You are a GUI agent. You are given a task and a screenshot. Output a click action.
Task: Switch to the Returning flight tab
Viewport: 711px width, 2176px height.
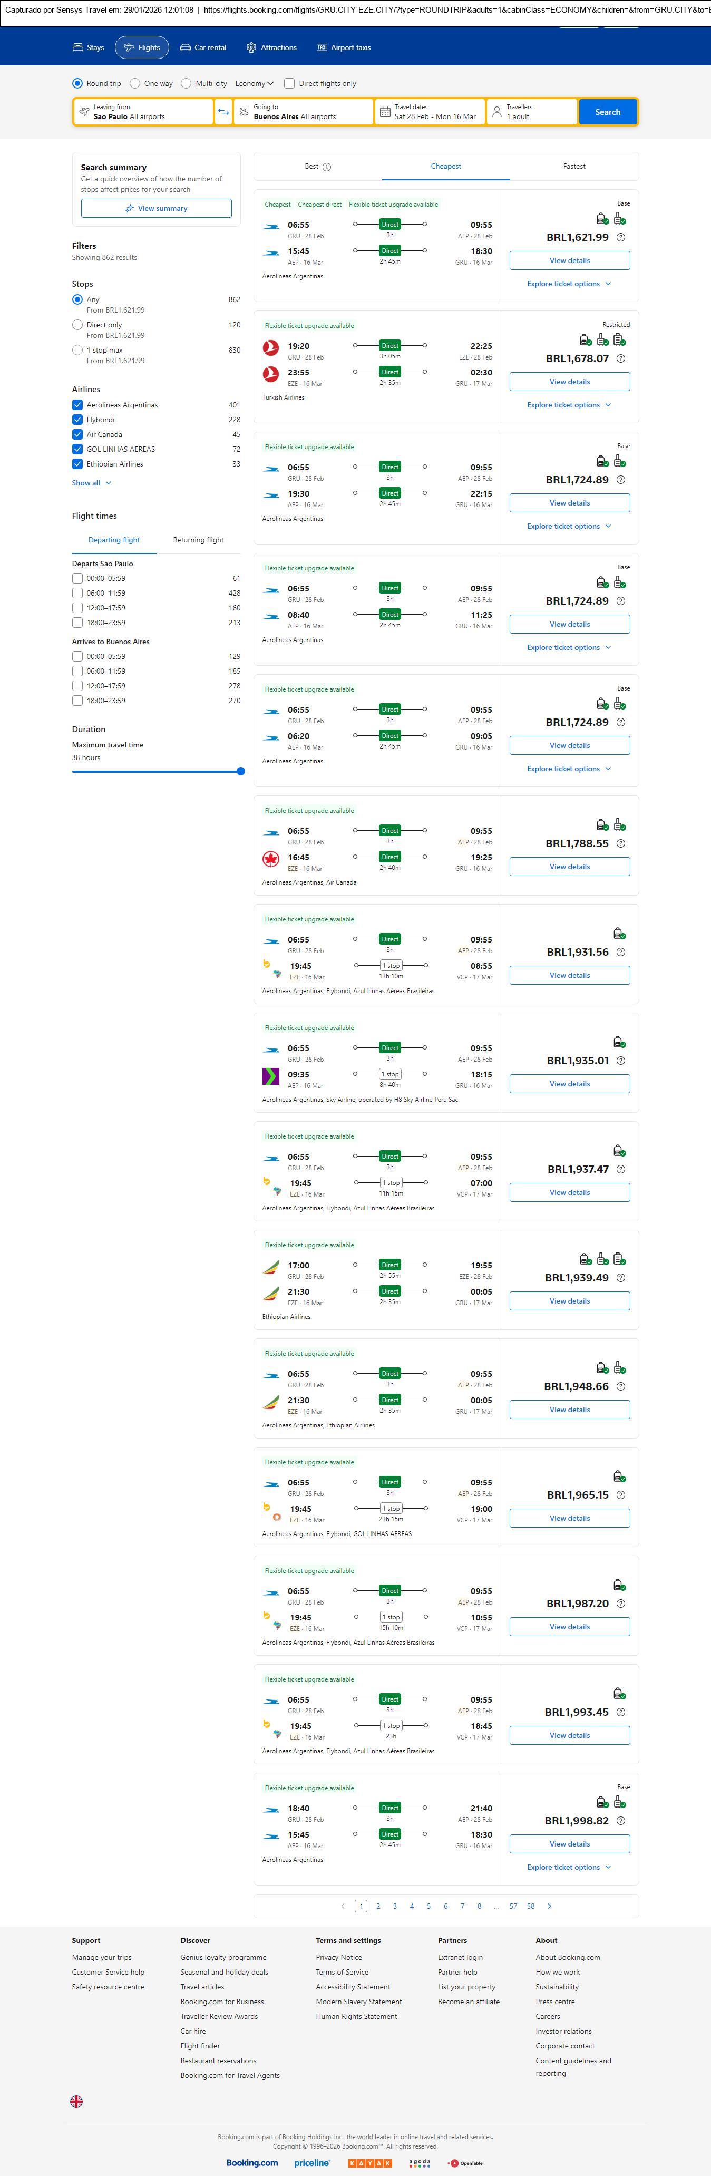[199, 540]
